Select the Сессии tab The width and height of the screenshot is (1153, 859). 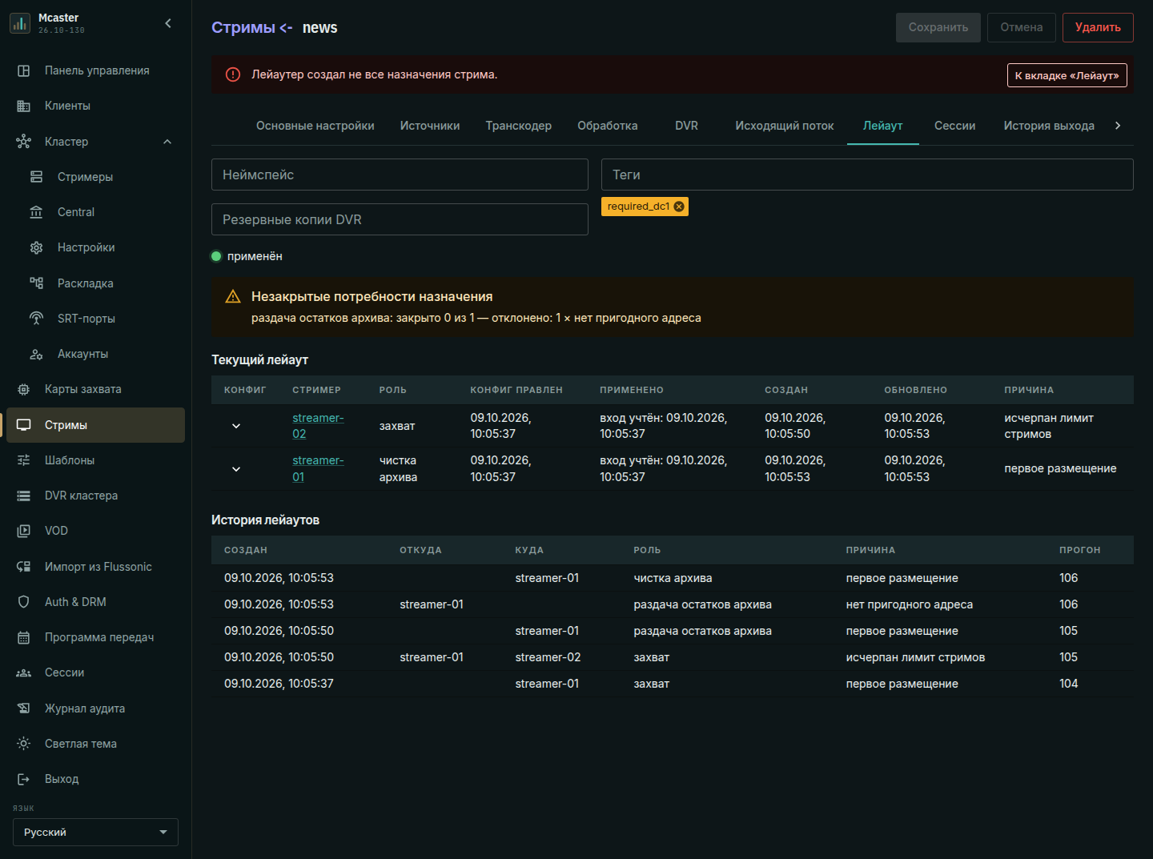coord(955,126)
